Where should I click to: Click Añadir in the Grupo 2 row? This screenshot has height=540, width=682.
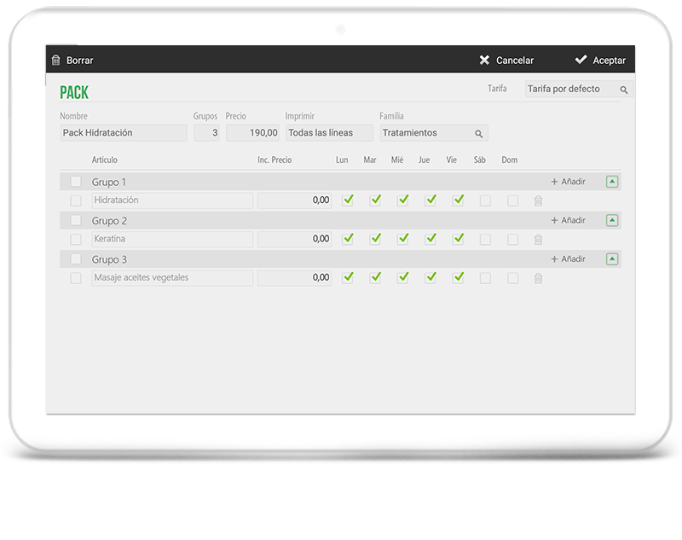coord(568,220)
